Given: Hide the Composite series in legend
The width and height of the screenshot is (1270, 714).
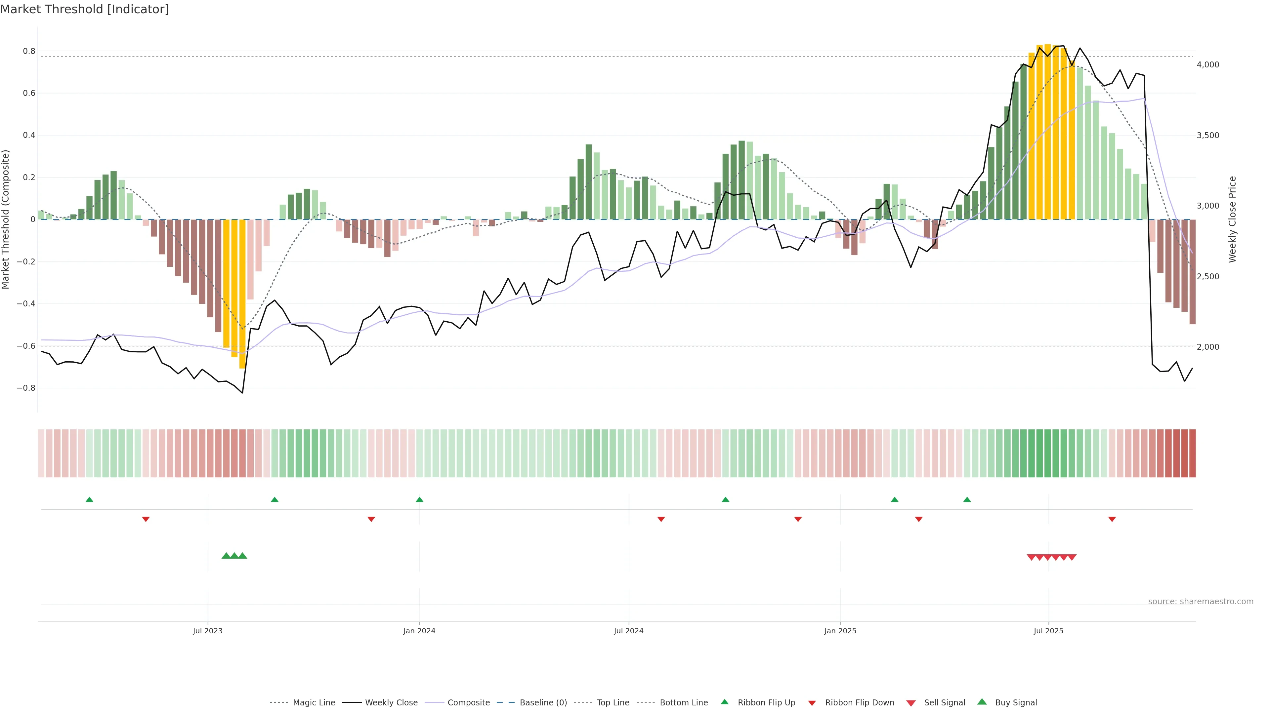Looking at the screenshot, I should click(468, 703).
